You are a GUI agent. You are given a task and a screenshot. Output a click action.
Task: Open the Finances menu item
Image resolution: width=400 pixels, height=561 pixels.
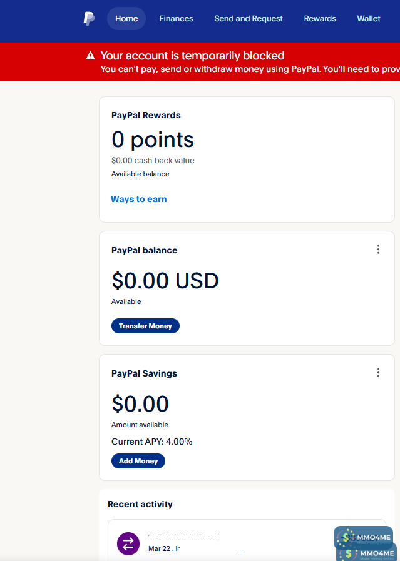[176, 19]
